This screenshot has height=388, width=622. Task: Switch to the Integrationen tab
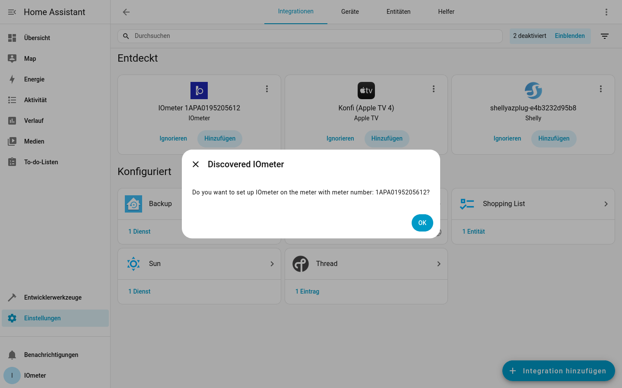[x=296, y=12]
